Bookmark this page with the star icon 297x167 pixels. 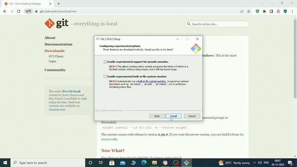(x=249, y=11)
